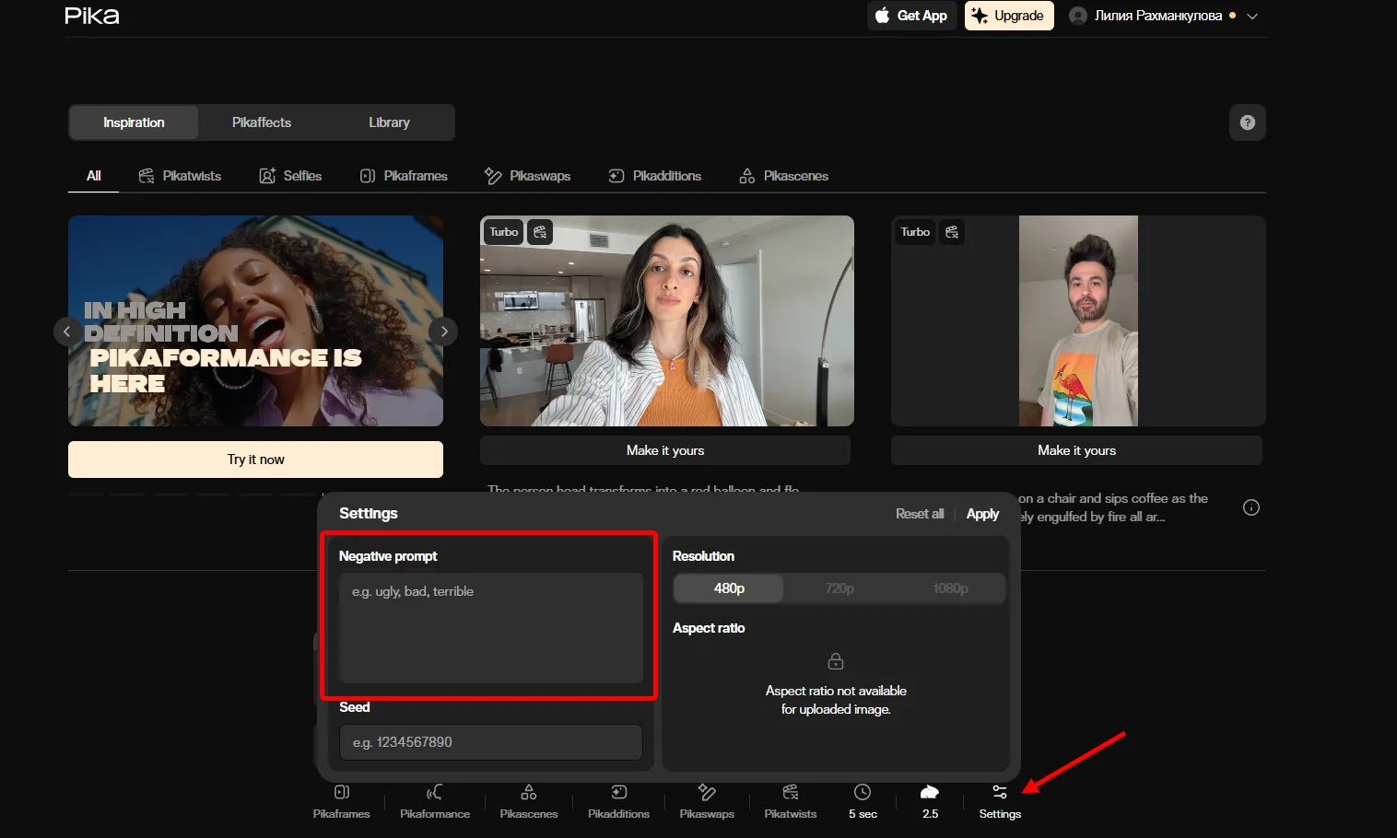Pick Pikatwists in the bottom toolbar
Screen dimensions: 1397x838
pos(791,802)
